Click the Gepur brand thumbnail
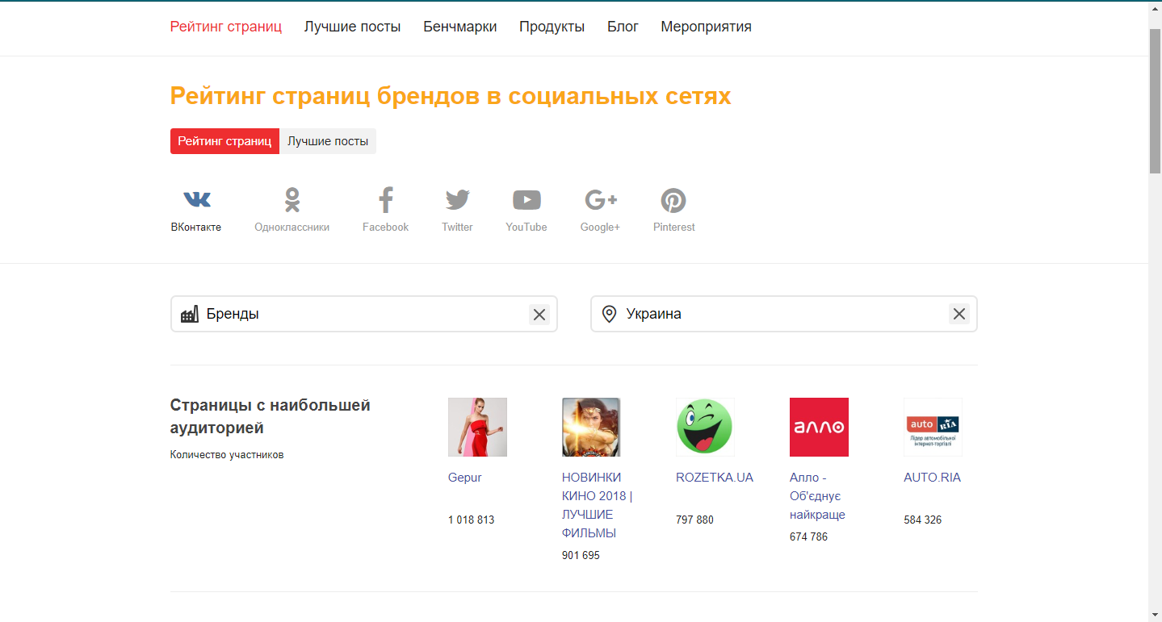Screen dimensions: 1162x622 pyautogui.click(x=477, y=427)
